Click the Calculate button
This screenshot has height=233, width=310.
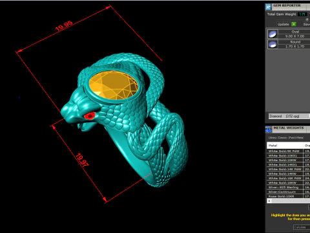click(x=302, y=227)
